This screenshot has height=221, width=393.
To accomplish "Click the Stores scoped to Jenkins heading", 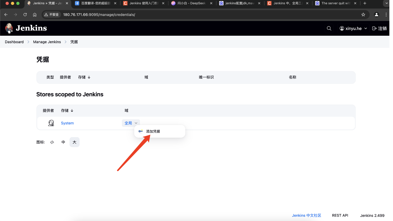I will (x=70, y=94).
